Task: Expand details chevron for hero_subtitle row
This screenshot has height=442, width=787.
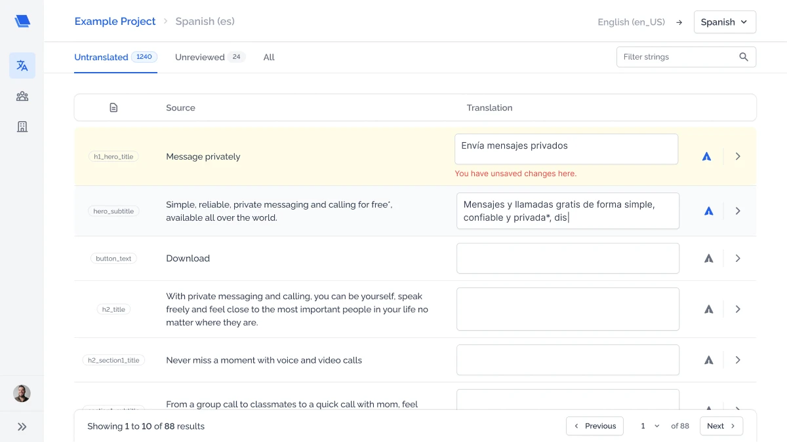Action: tap(738, 211)
